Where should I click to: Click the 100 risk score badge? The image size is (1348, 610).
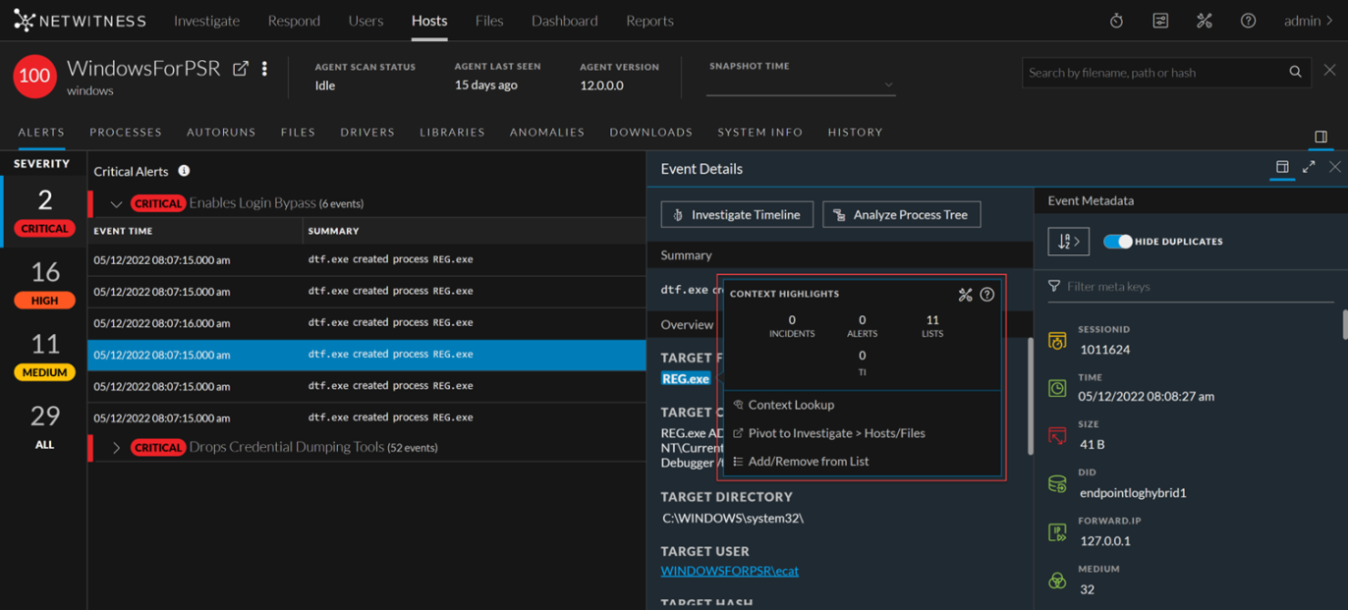[x=34, y=76]
